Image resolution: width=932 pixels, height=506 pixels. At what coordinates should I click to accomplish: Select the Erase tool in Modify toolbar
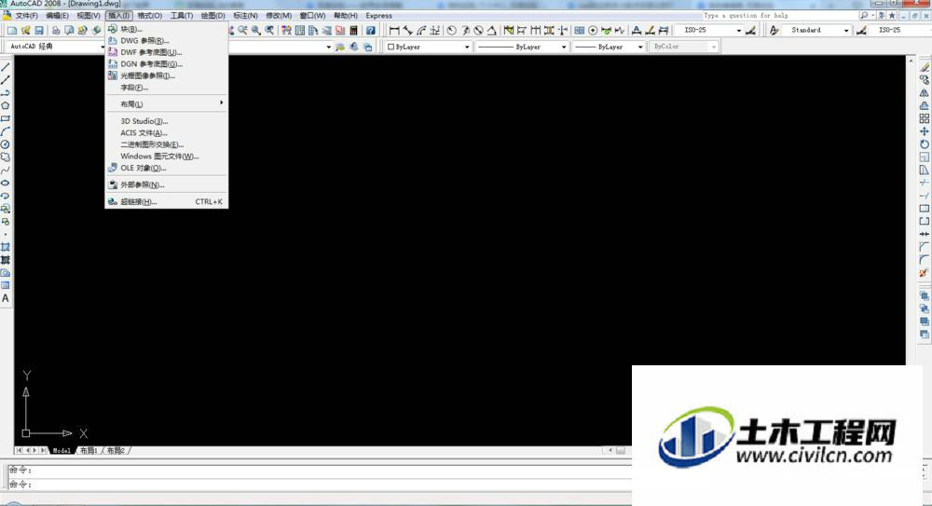(924, 66)
